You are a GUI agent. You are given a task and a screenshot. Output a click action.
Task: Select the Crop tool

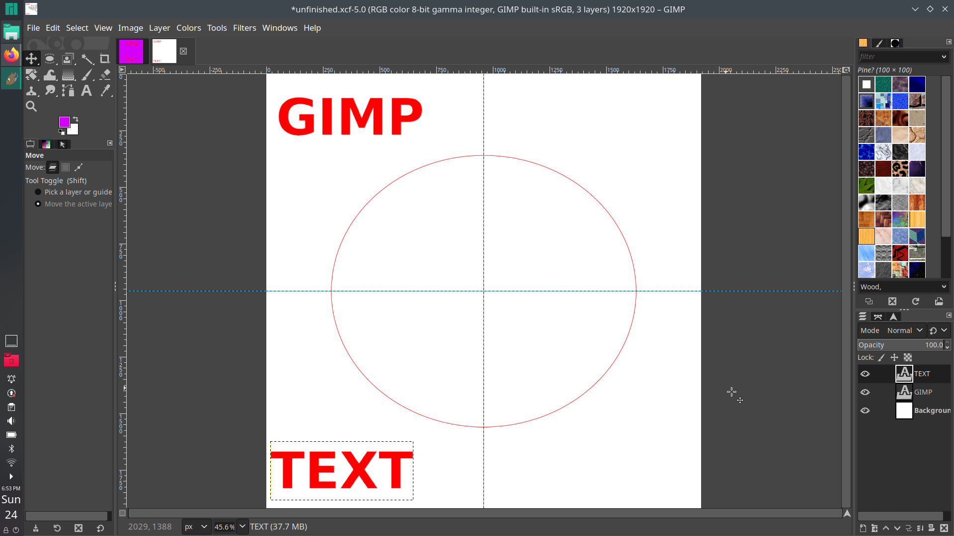tap(105, 59)
